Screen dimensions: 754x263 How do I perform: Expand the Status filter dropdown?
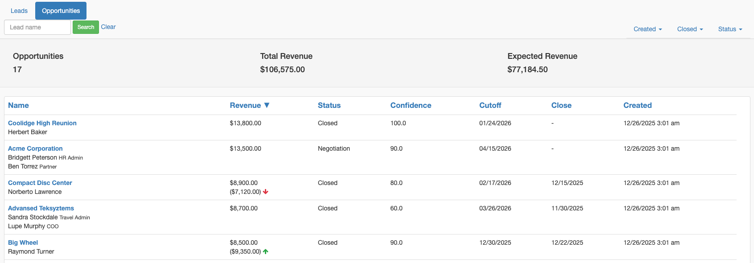coord(730,29)
